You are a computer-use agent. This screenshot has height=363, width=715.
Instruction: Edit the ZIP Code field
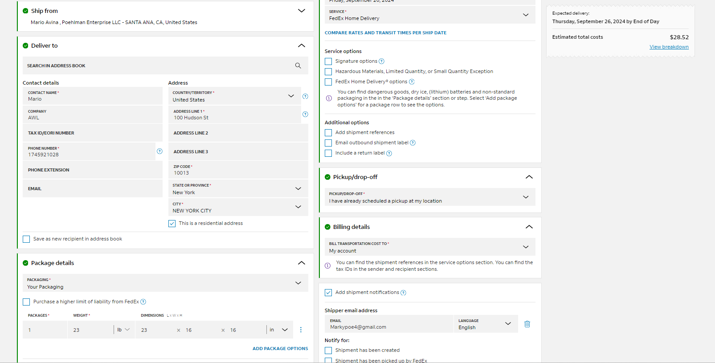pyautogui.click(x=238, y=170)
